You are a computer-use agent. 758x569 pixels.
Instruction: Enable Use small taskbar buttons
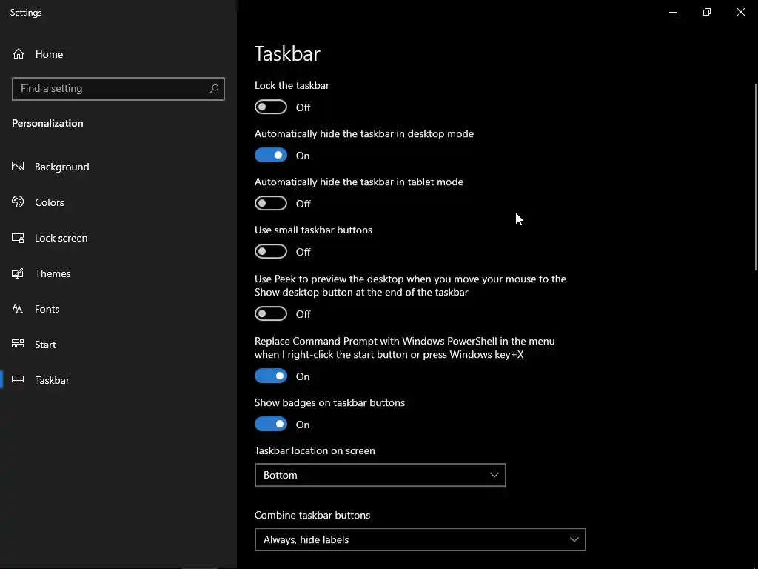coord(271,252)
